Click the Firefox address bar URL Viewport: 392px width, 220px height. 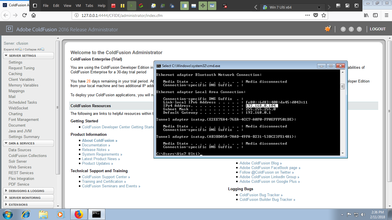tap(122, 15)
